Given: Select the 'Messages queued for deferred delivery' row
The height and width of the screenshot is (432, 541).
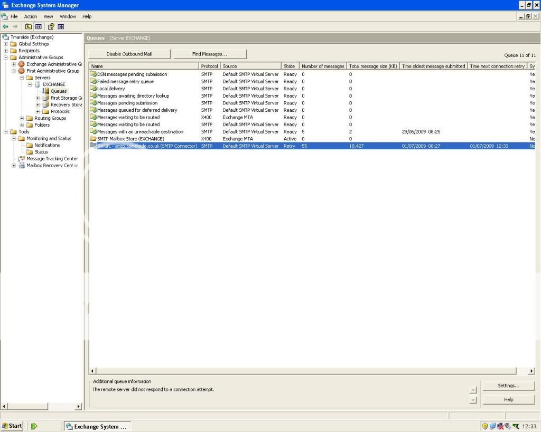Looking at the screenshot, I should (312, 110).
